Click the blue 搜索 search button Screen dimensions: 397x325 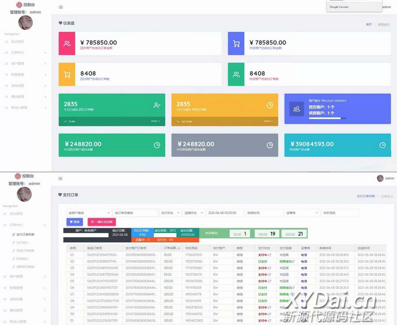[75, 222]
